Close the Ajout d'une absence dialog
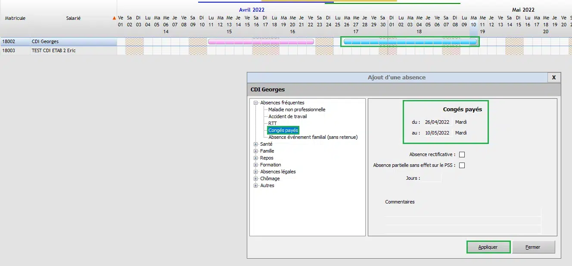This screenshot has height=266, width=572. (553, 78)
